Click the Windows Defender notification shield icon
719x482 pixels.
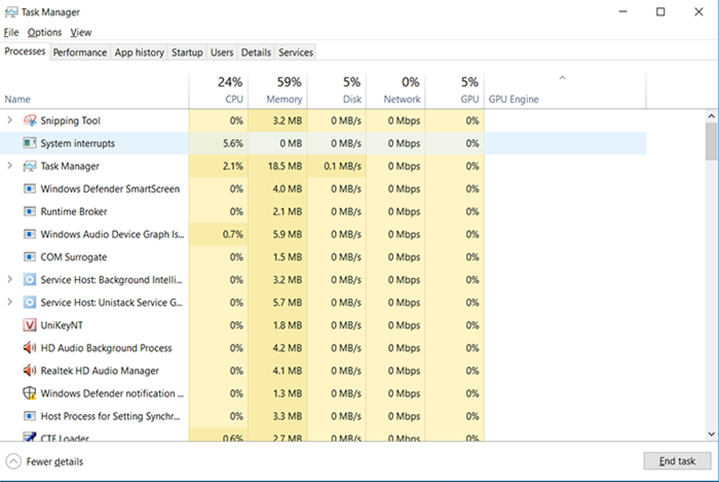[30, 393]
